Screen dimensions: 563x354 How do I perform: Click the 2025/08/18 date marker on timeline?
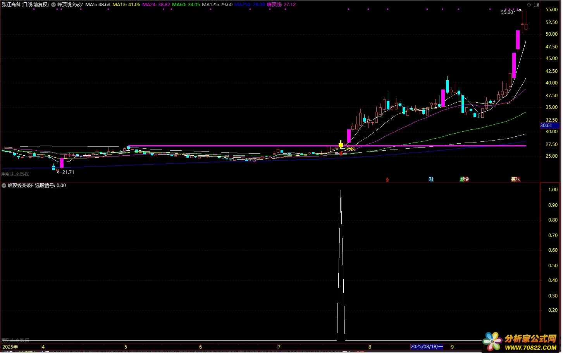coord(427,347)
